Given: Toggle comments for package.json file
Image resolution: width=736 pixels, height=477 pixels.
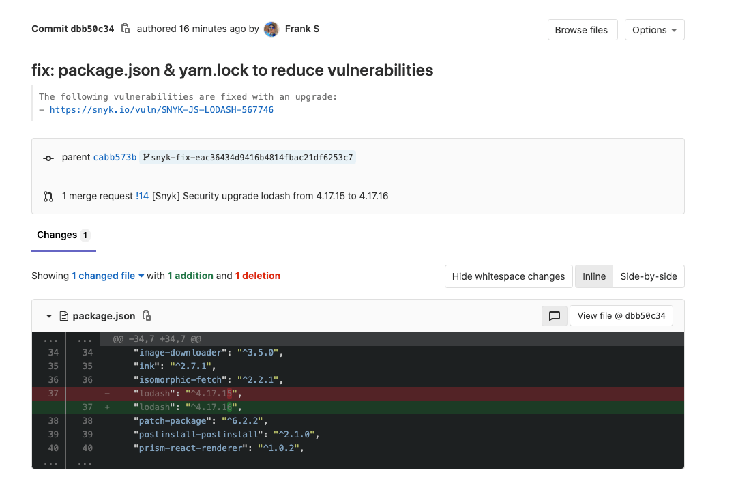Looking at the screenshot, I should point(554,316).
